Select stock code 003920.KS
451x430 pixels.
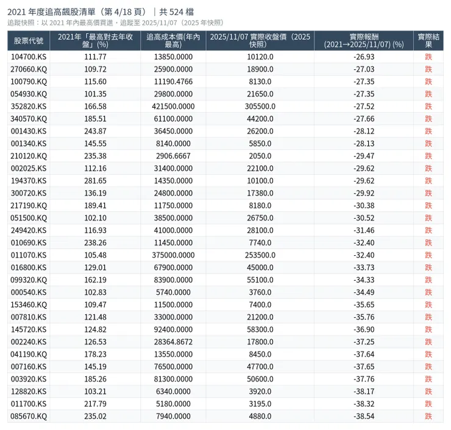point(29,379)
